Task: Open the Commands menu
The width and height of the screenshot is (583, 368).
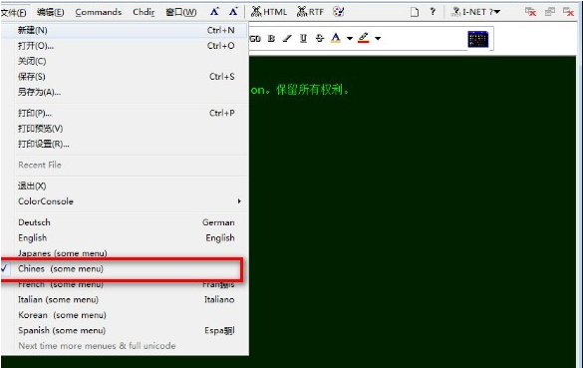Action: (x=98, y=12)
